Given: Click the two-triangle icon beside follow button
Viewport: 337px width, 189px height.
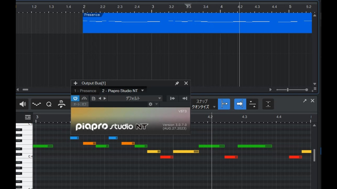Looking at the screenshot, I should [252, 104].
